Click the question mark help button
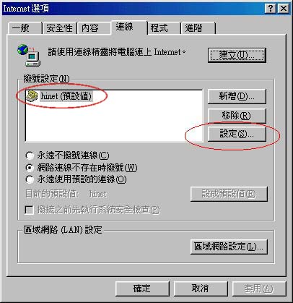Image resolution: width=293 pixels, height=303 pixels. coord(271,9)
